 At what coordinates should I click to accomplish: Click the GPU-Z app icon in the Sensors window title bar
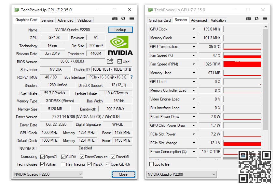tap(150, 10)
